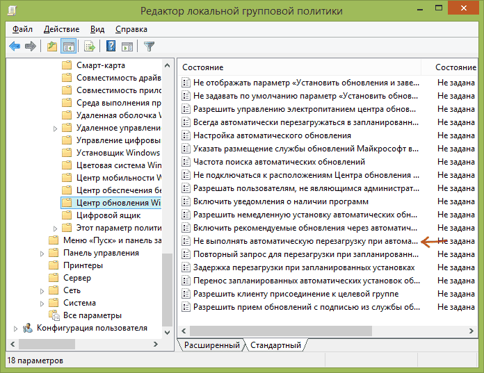484x373 pixels.
Task: Expand the Панель управления tree node
Action: [x=42, y=254]
